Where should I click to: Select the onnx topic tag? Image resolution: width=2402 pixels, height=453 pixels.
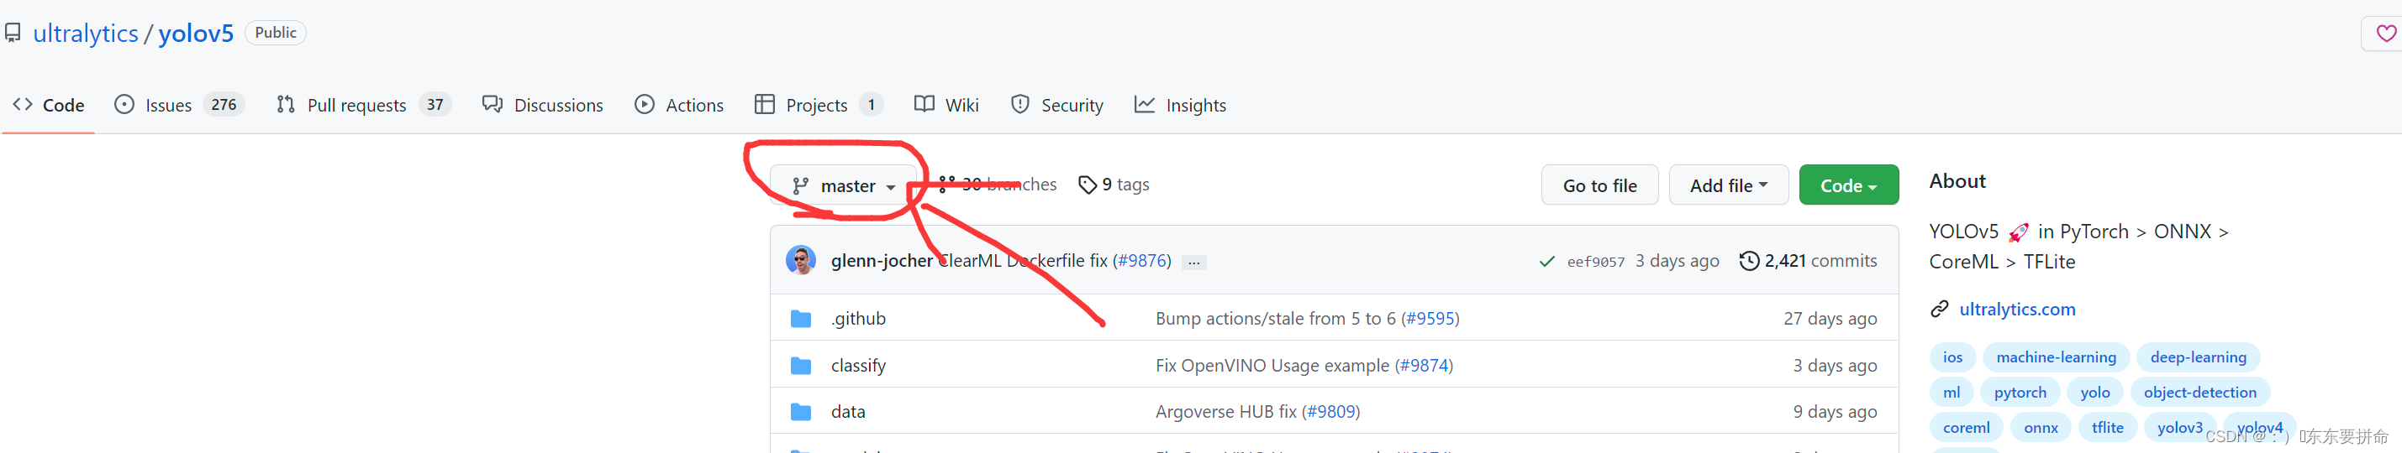click(x=2041, y=428)
